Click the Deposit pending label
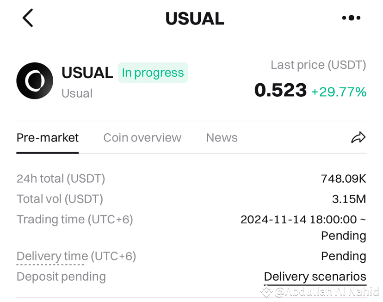The height and width of the screenshot is (302, 383). coord(61,276)
